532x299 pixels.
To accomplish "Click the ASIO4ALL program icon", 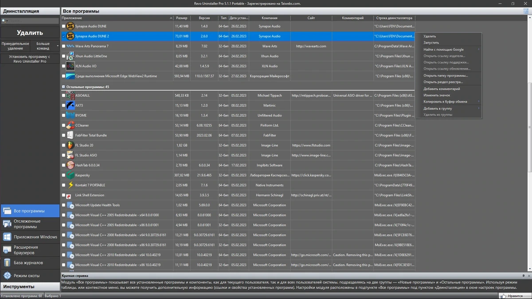I will (x=70, y=95).
